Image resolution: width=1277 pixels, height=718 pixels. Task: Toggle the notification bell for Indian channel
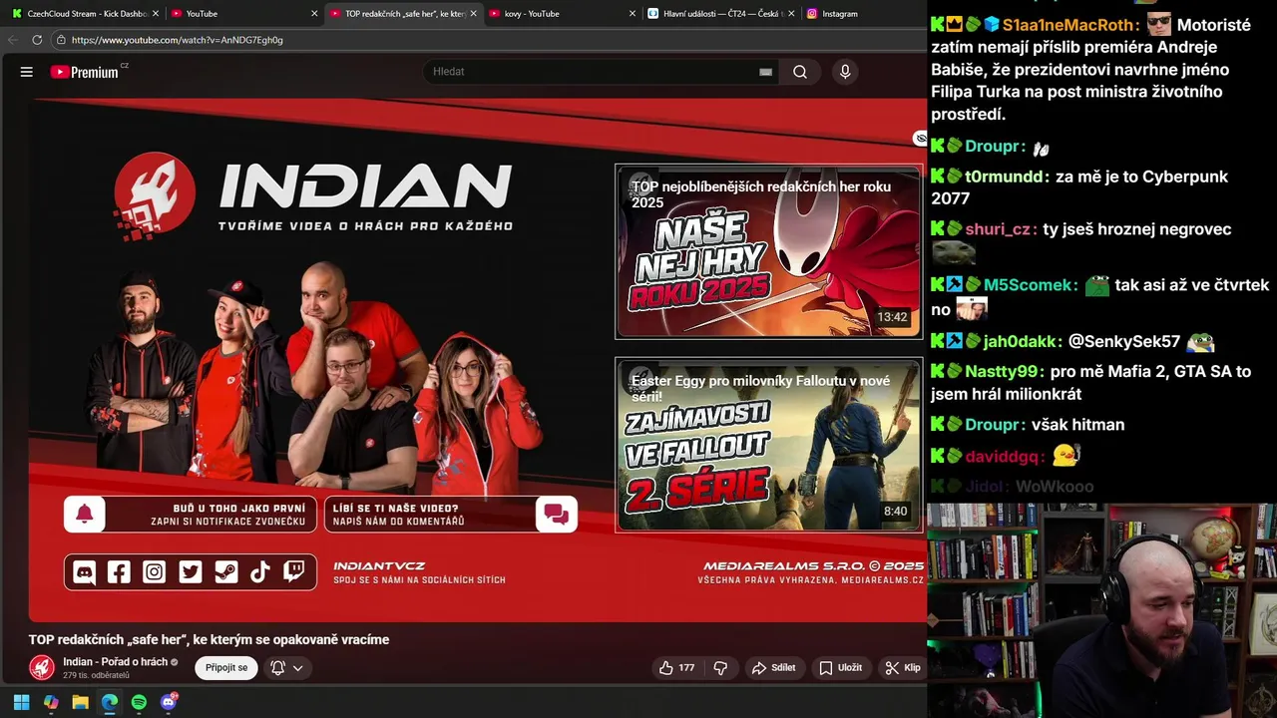[278, 668]
